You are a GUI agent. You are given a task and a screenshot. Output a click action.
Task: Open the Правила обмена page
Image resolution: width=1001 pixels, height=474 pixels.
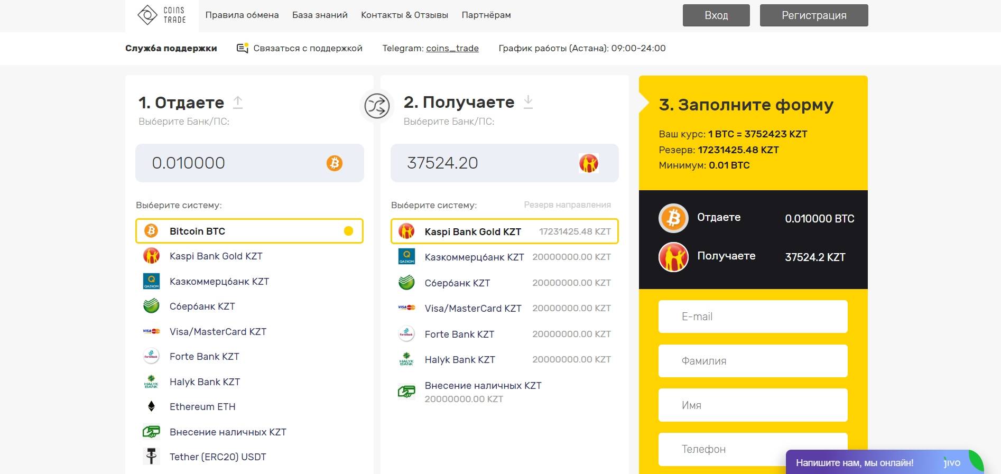click(x=242, y=15)
